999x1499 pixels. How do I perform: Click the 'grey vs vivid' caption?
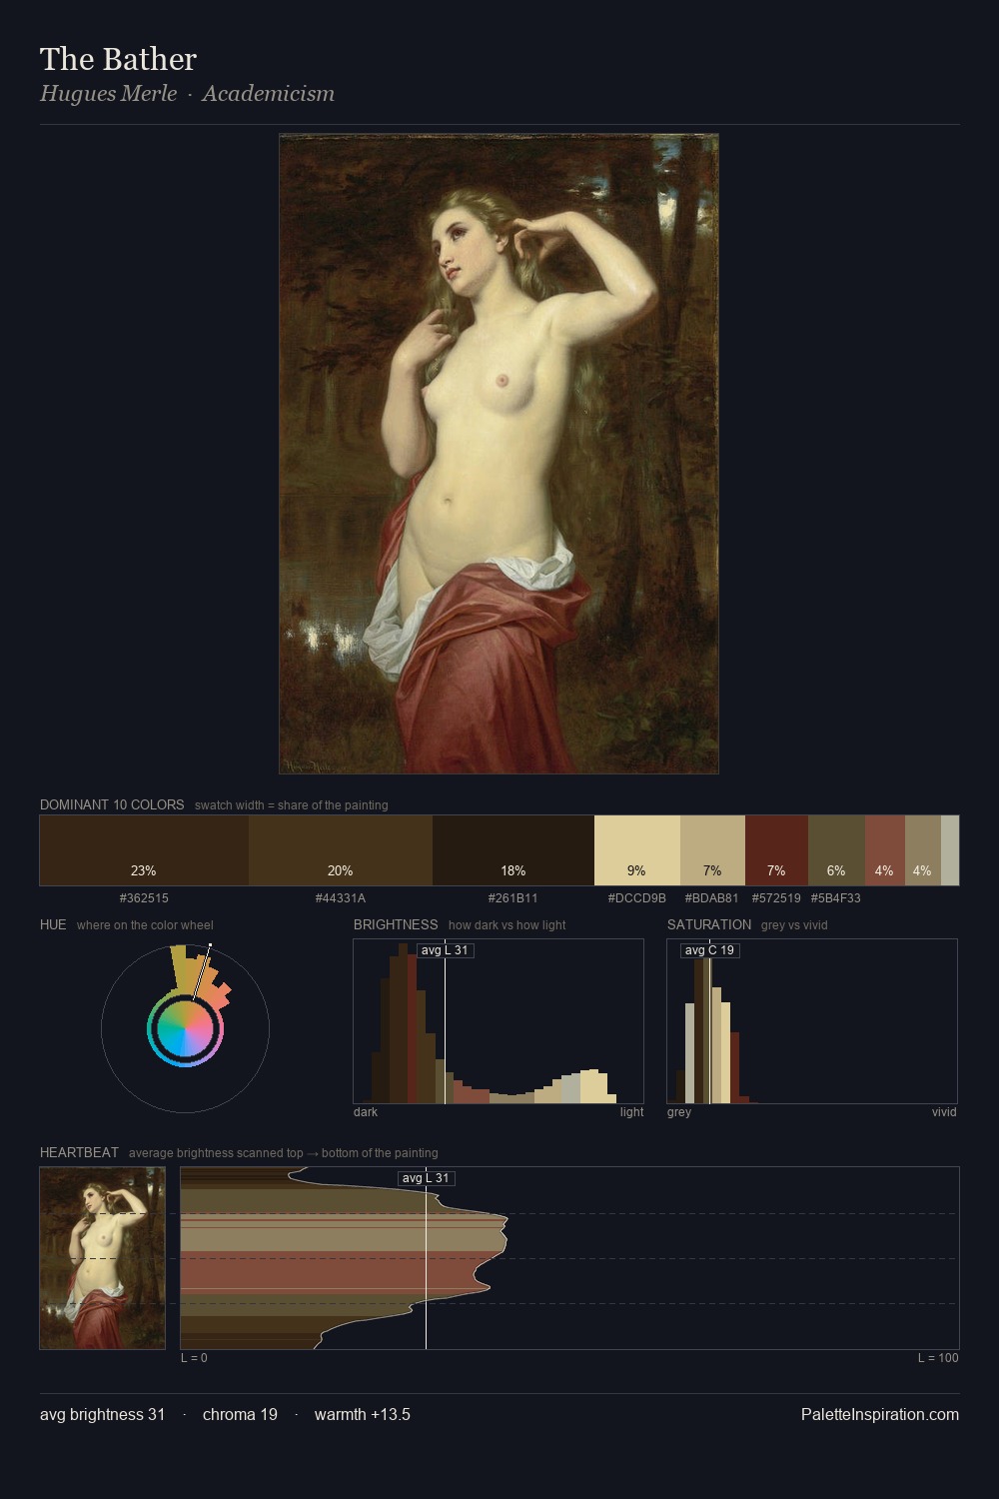pos(794,925)
